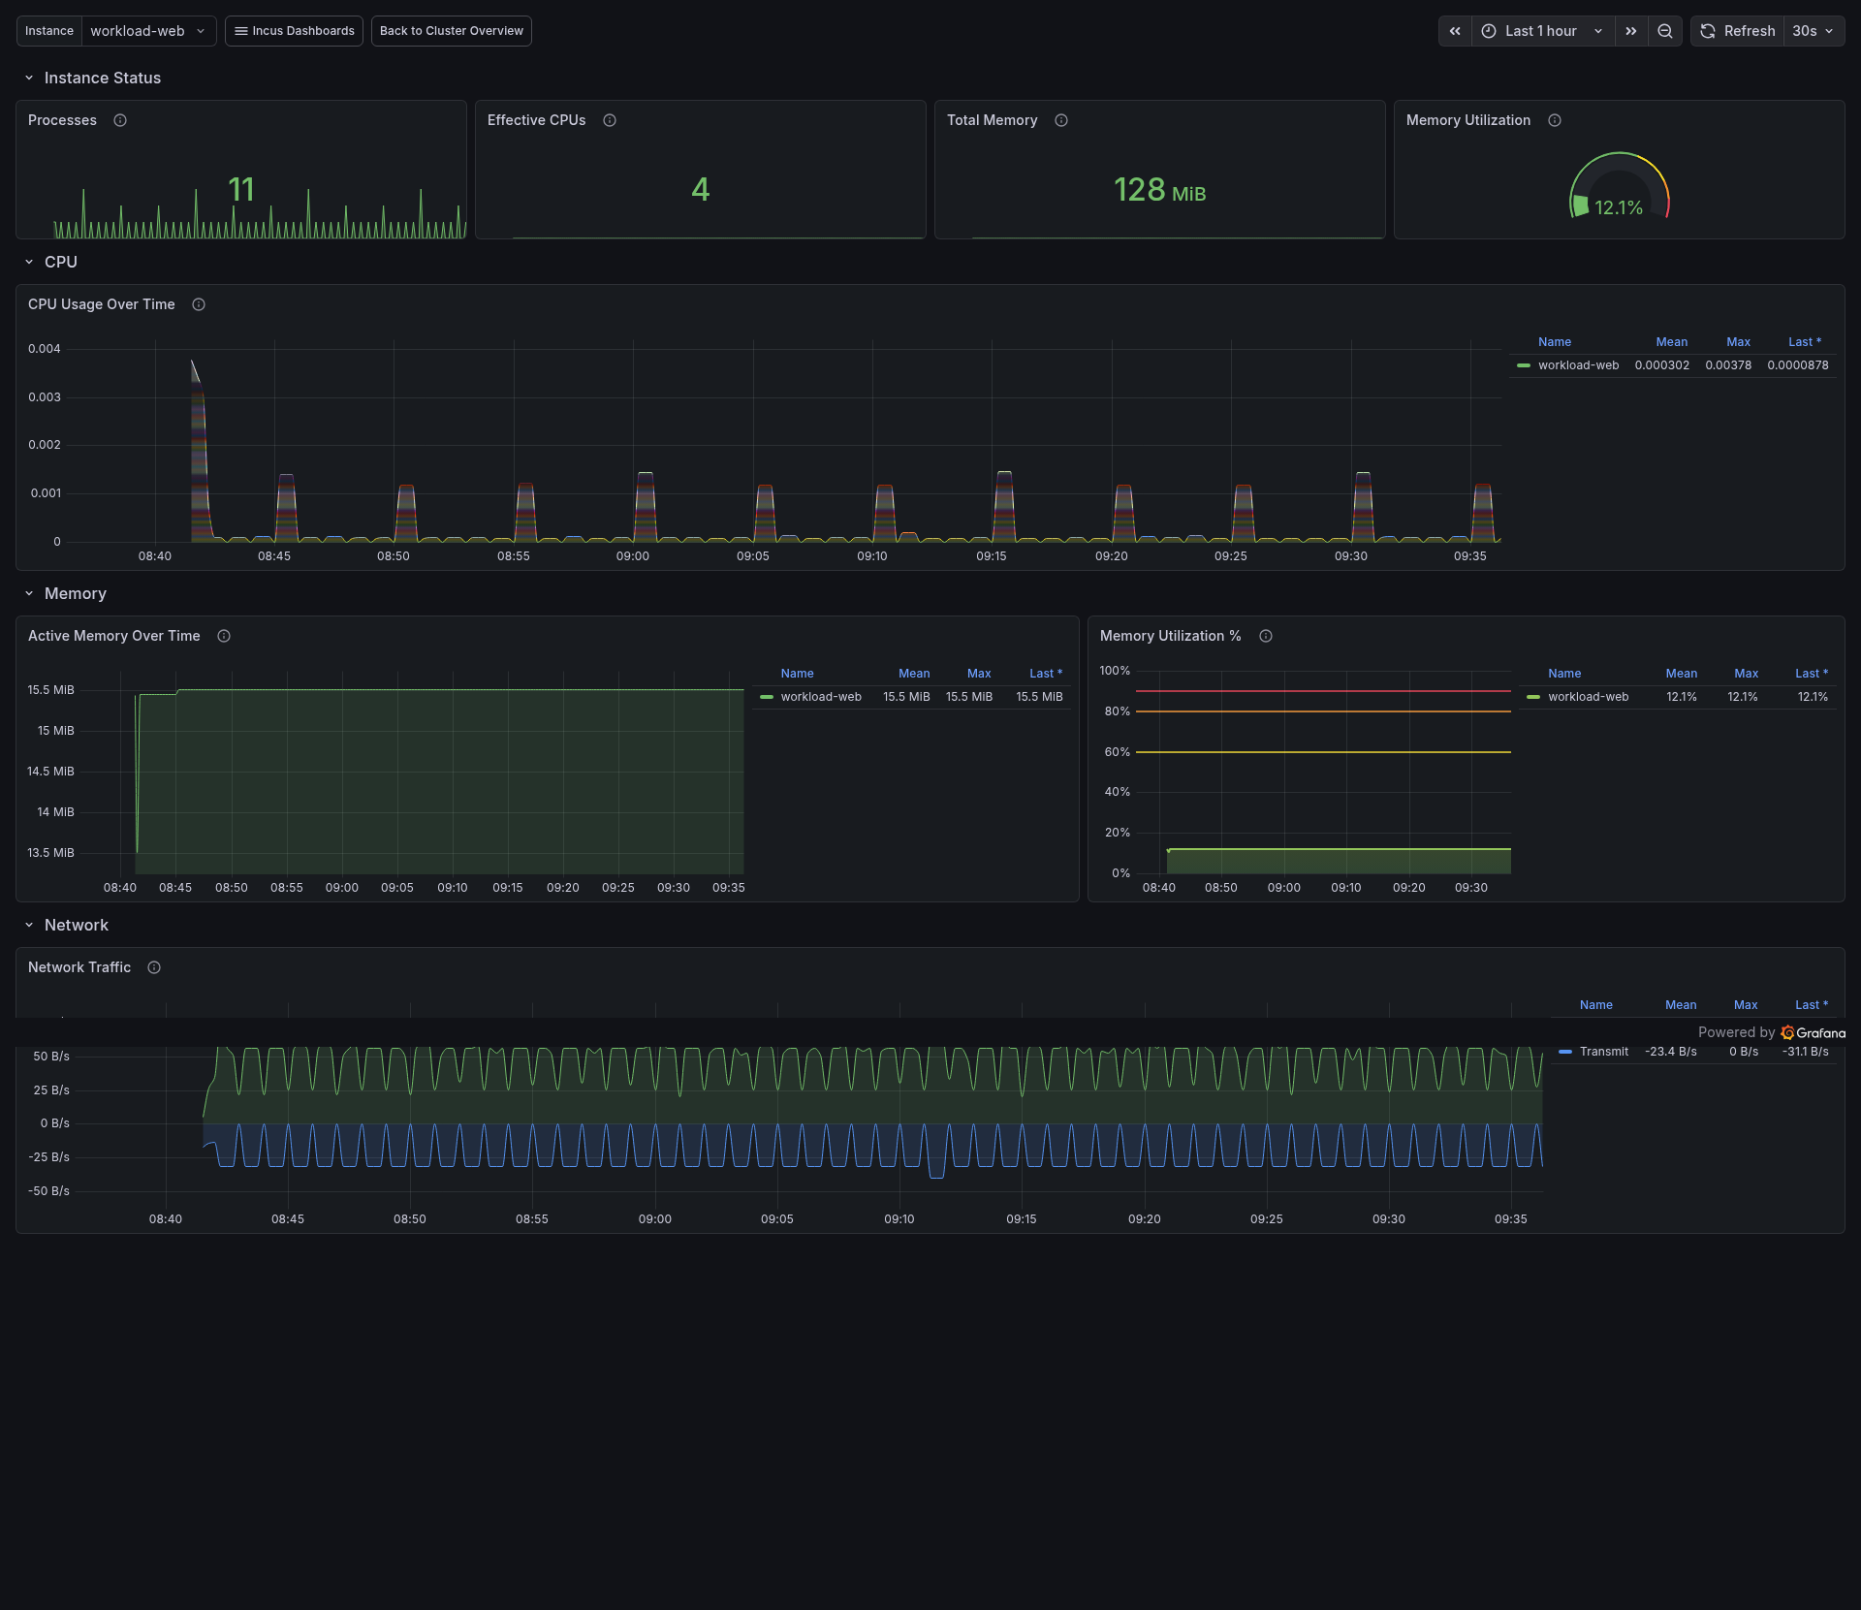The height and width of the screenshot is (1610, 1861).
Task: Toggle workload-web series in Memory Utilization % legend
Action: click(1588, 697)
